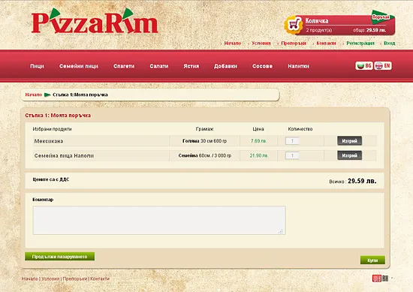
Task: Open the Пици menu
Action: click(x=37, y=66)
